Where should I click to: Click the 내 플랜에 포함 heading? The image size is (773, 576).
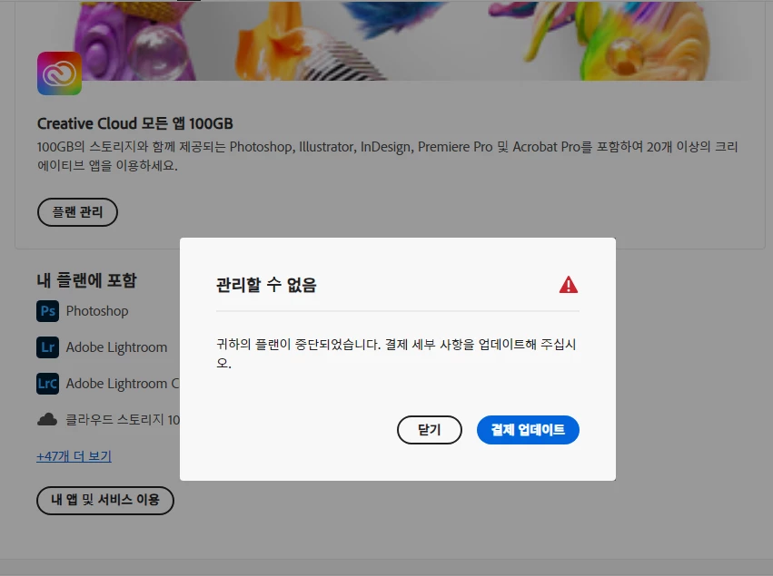click(x=87, y=280)
